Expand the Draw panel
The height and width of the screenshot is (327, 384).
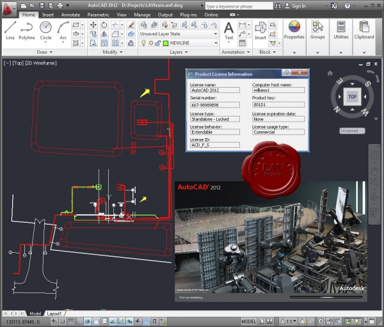click(x=45, y=52)
